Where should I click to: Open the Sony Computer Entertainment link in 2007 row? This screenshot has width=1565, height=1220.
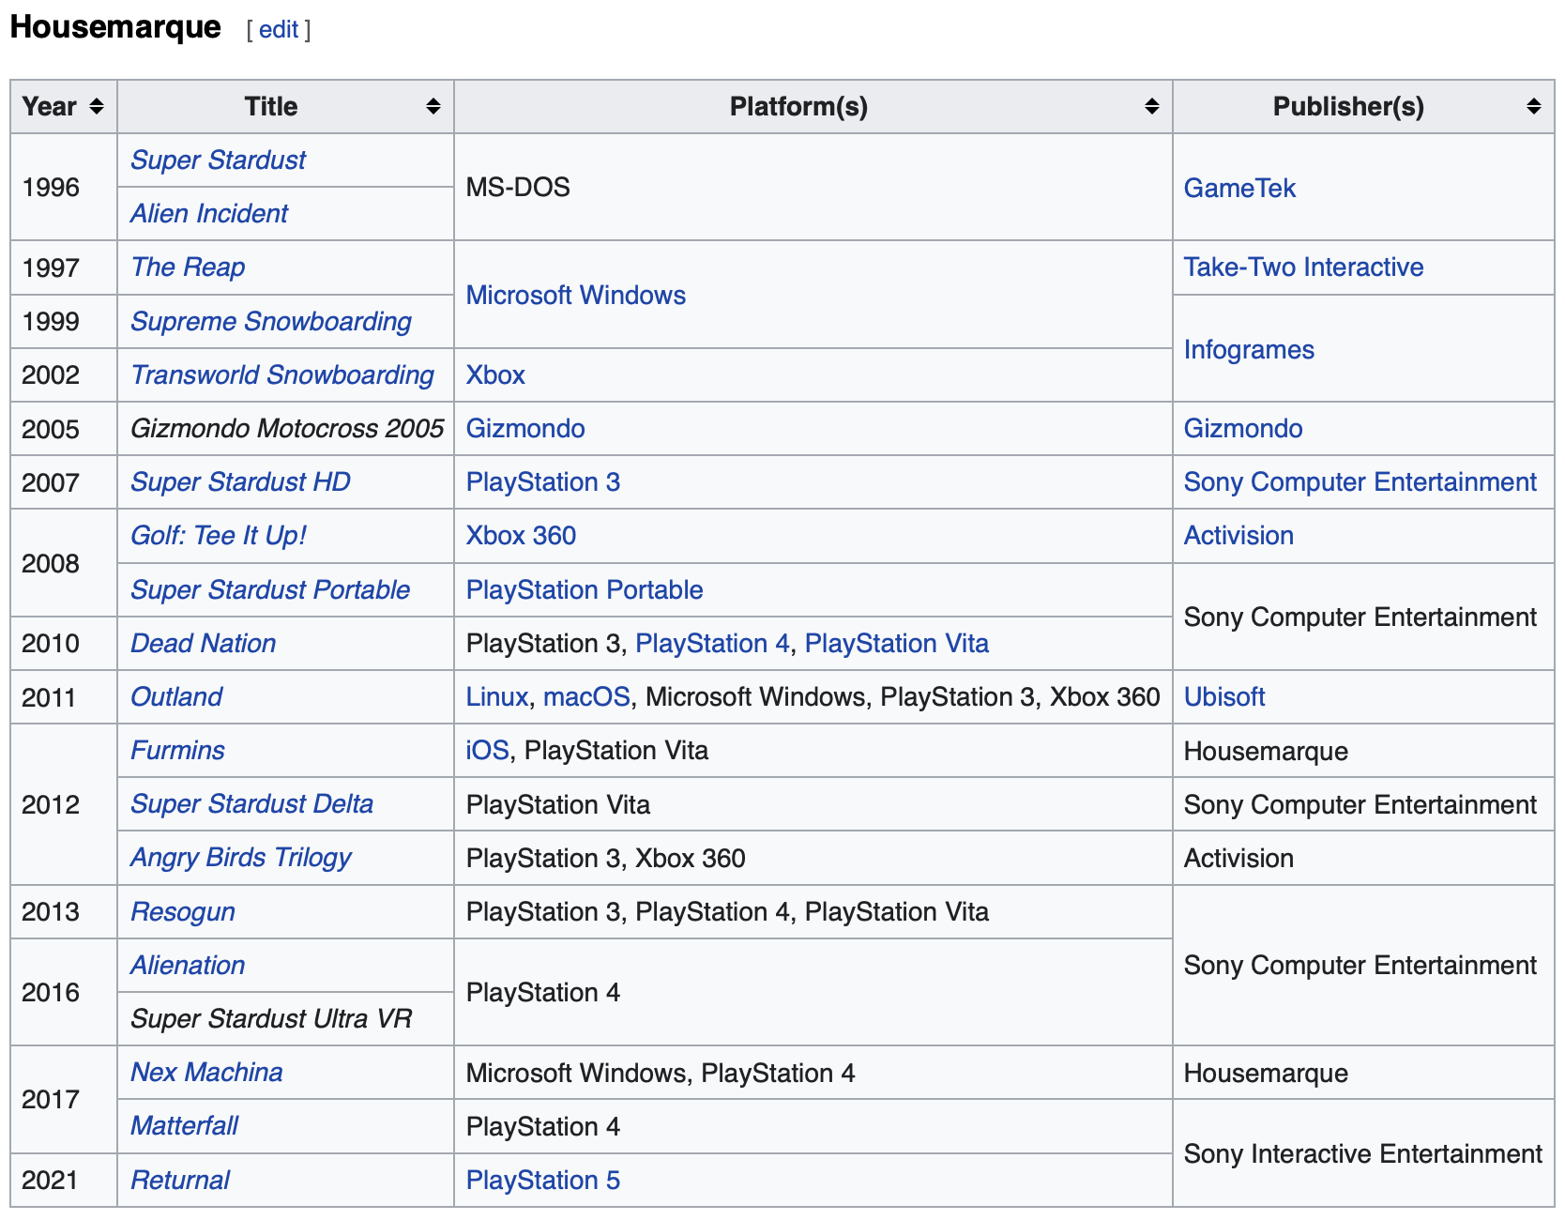(1360, 481)
